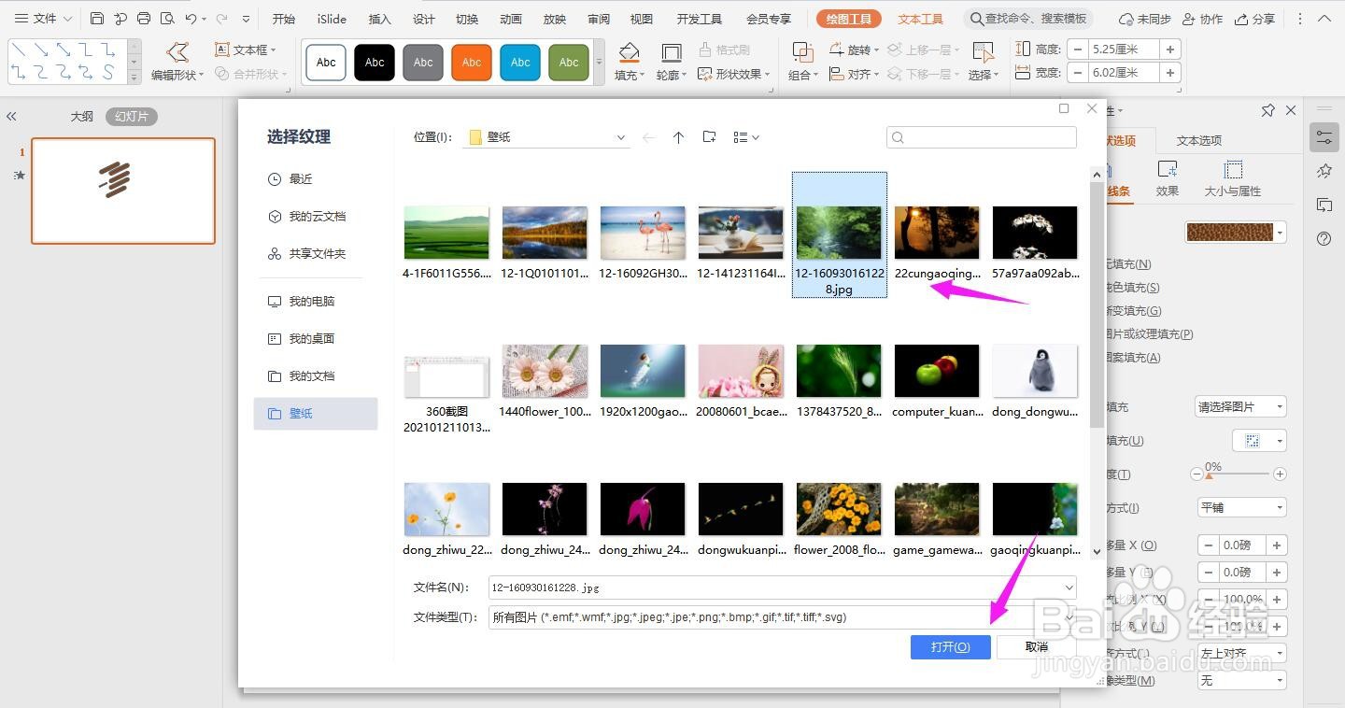Click the 取消 cancel button
Screen dimensions: 1345x708
pyautogui.click(x=1037, y=646)
